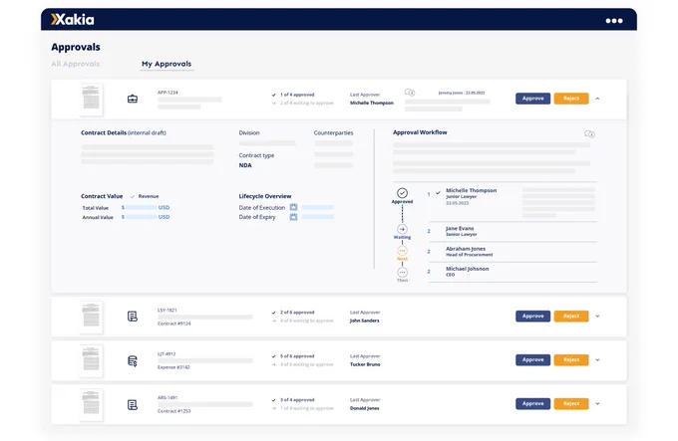Click '1 of 4 approved' status text
This screenshot has width=678, height=441.
[297, 95]
